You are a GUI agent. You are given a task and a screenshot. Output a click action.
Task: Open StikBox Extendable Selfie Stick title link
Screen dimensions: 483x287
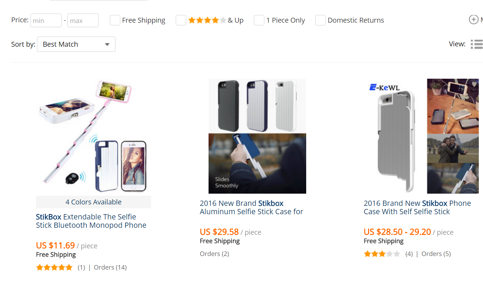(91, 221)
